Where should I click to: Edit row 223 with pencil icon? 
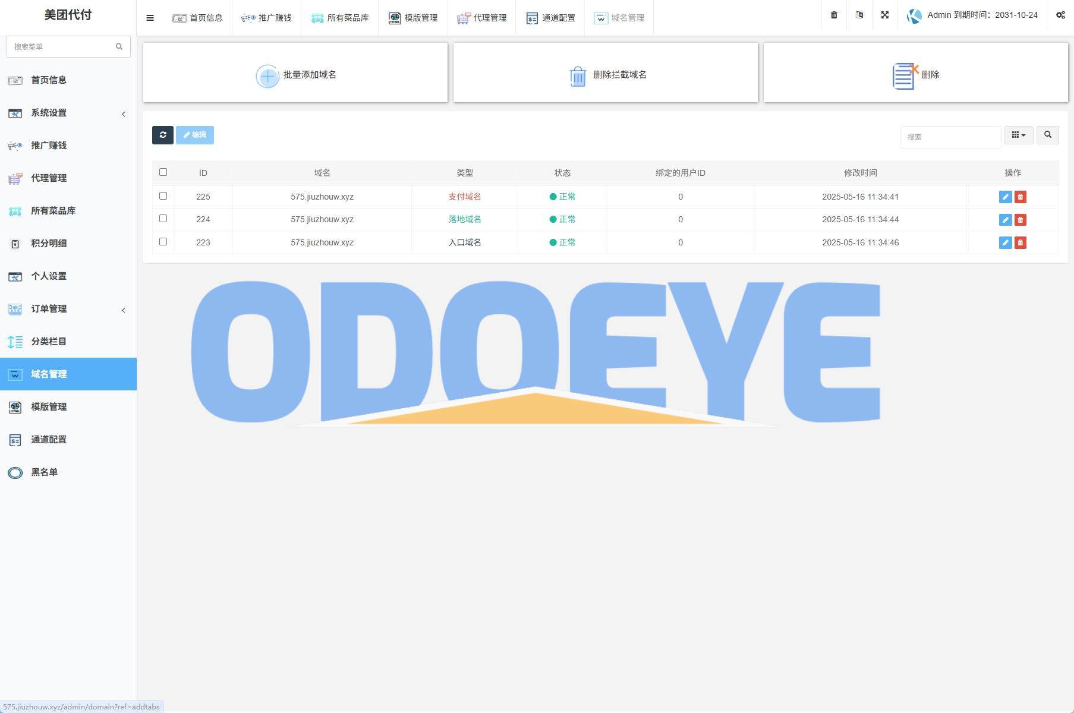tap(1006, 242)
